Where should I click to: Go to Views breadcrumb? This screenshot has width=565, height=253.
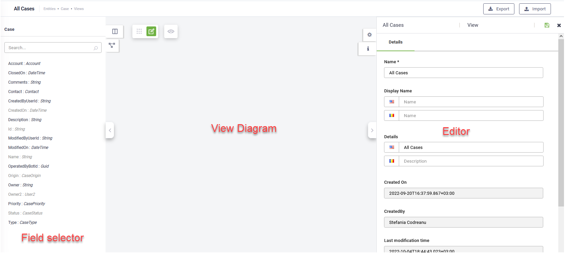click(79, 9)
